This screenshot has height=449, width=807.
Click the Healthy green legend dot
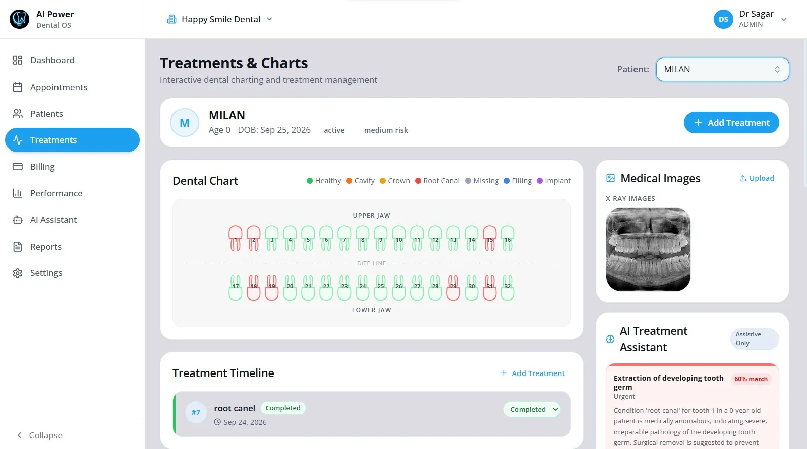310,181
